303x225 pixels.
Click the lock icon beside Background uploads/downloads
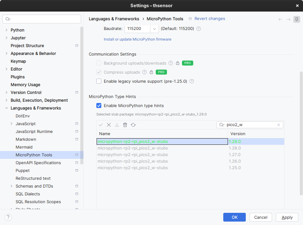click(x=178, y=63)
